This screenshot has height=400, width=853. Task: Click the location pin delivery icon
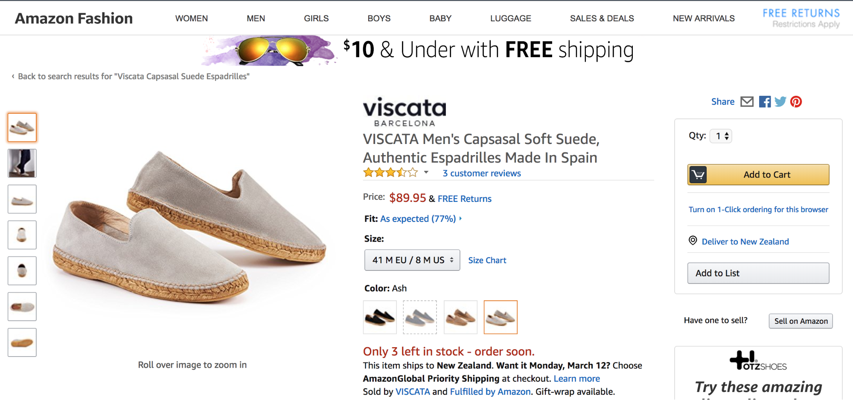[x=693, y=241]
